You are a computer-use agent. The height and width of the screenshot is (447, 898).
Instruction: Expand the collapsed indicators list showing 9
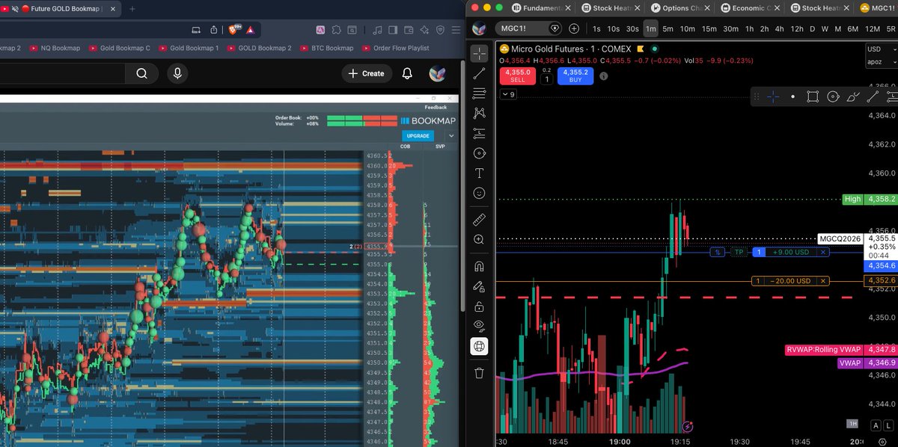pyautogui.click(x=509, y=94)
